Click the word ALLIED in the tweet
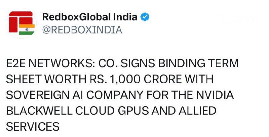 (197, 111)
